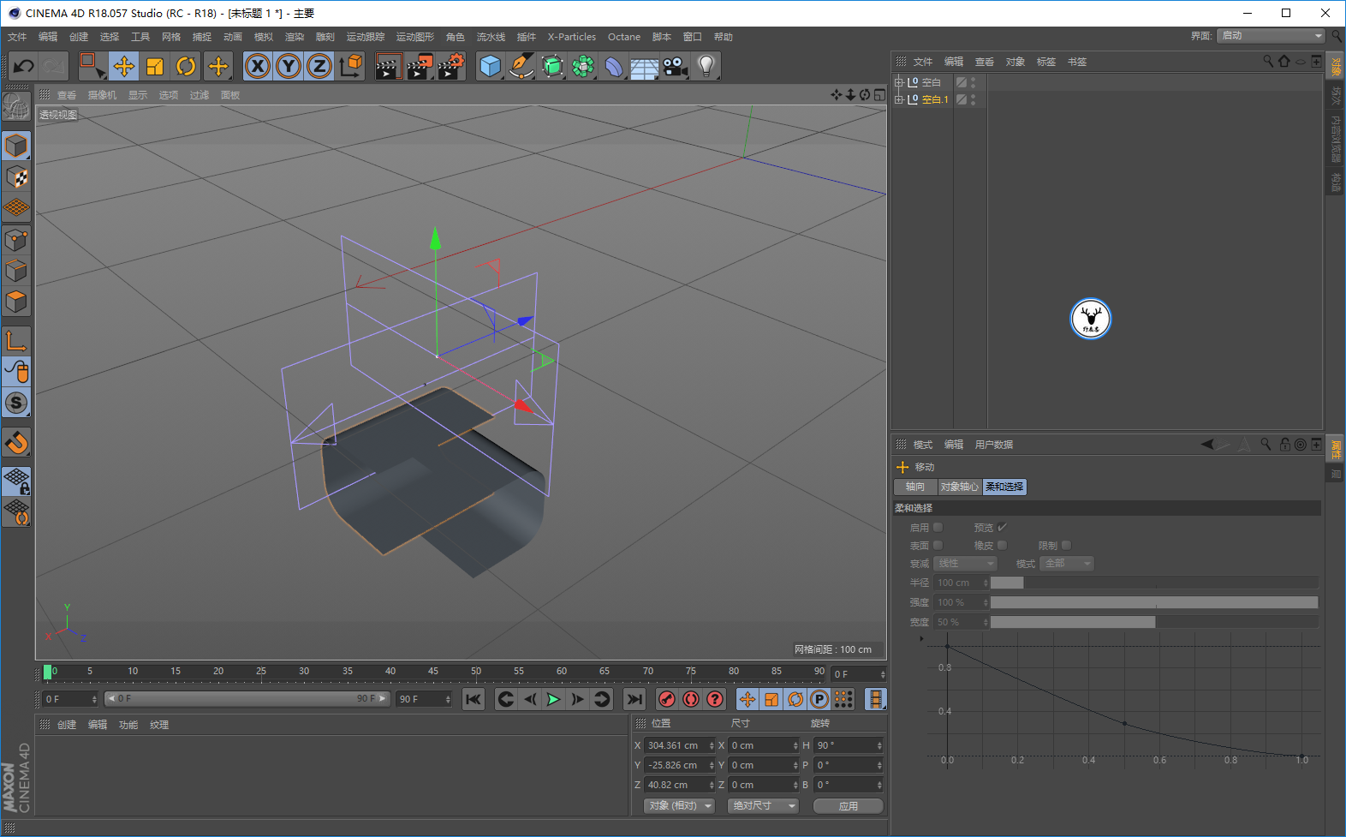1346x837 pixels.
Task: Open the 文件 menu in menu bar
Action: coord(17,37)
